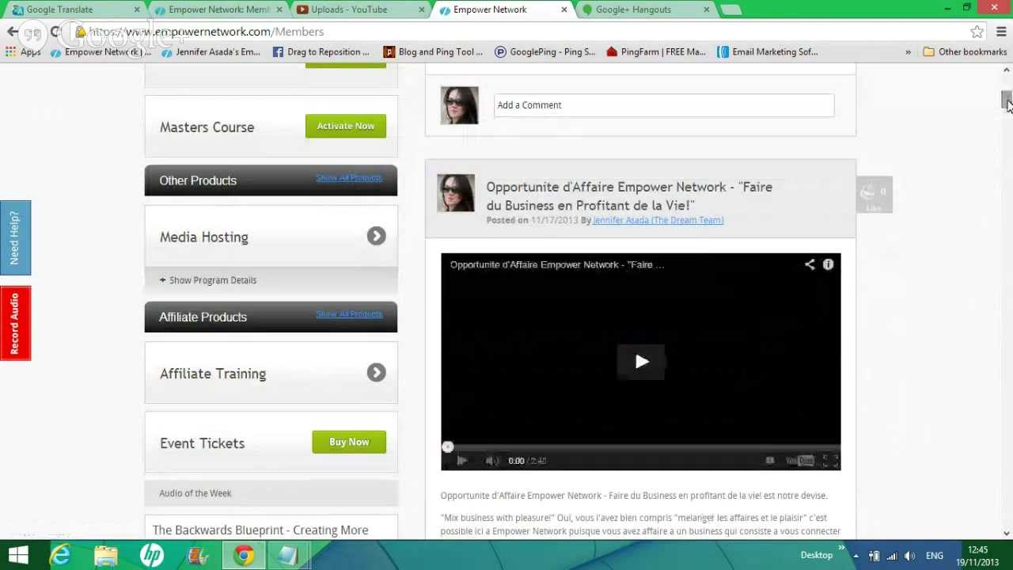The image size is (1013, 570).
Task: Open PingFarm bookmark
Action: click(x=655, y=51)
